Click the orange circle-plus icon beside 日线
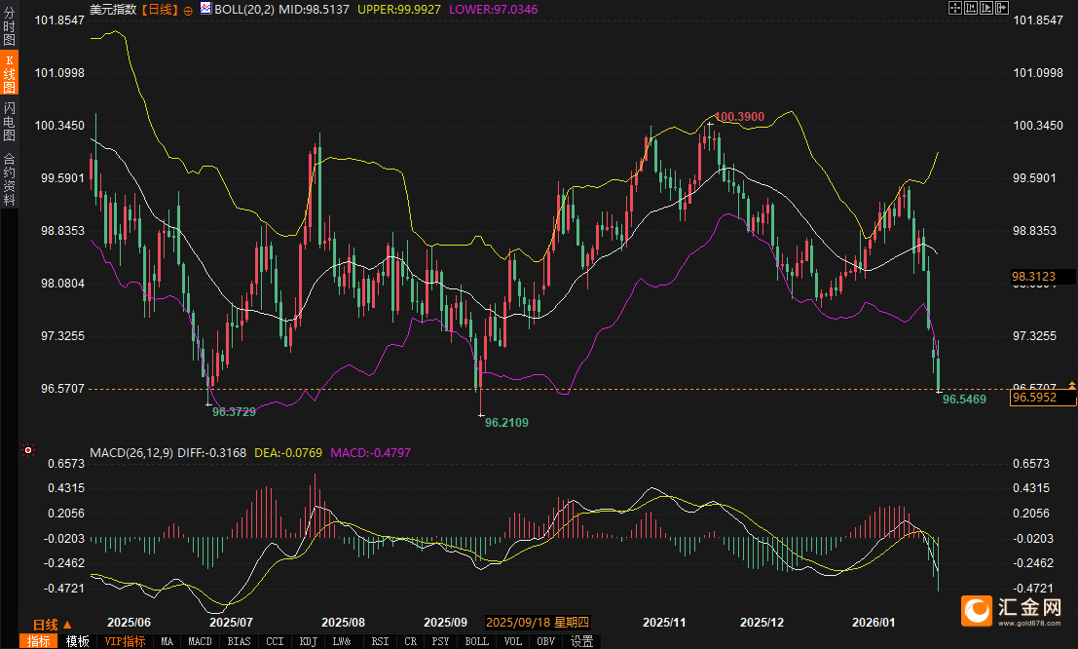The image size is (1078, 649). (x=188, y=9)
